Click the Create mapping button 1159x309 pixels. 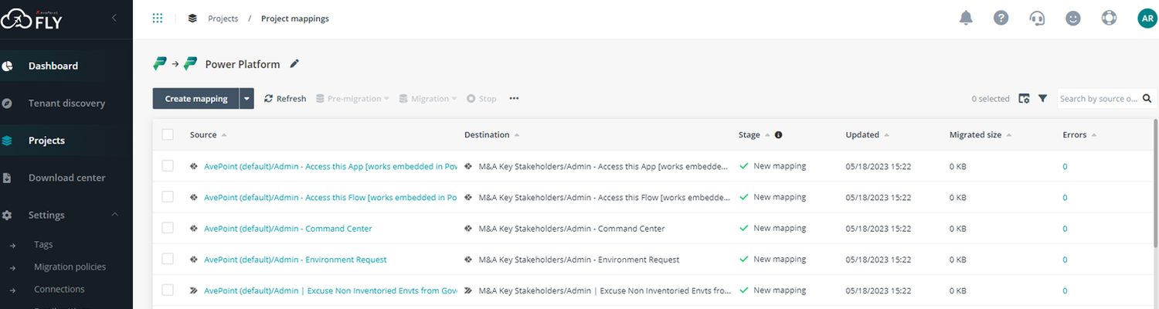pyautogui.click(x=196, y=98)
